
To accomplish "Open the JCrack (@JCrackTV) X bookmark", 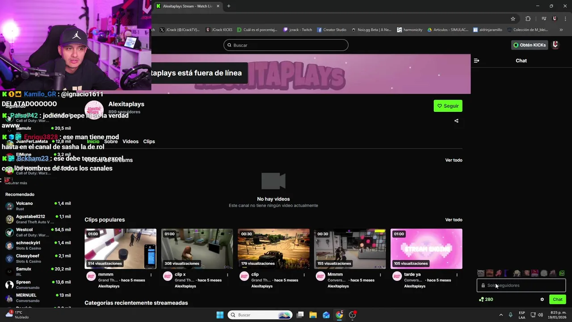I will pos(180,30).
